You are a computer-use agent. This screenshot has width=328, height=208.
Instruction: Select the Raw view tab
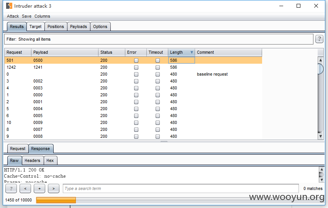[x=14, y=160]
